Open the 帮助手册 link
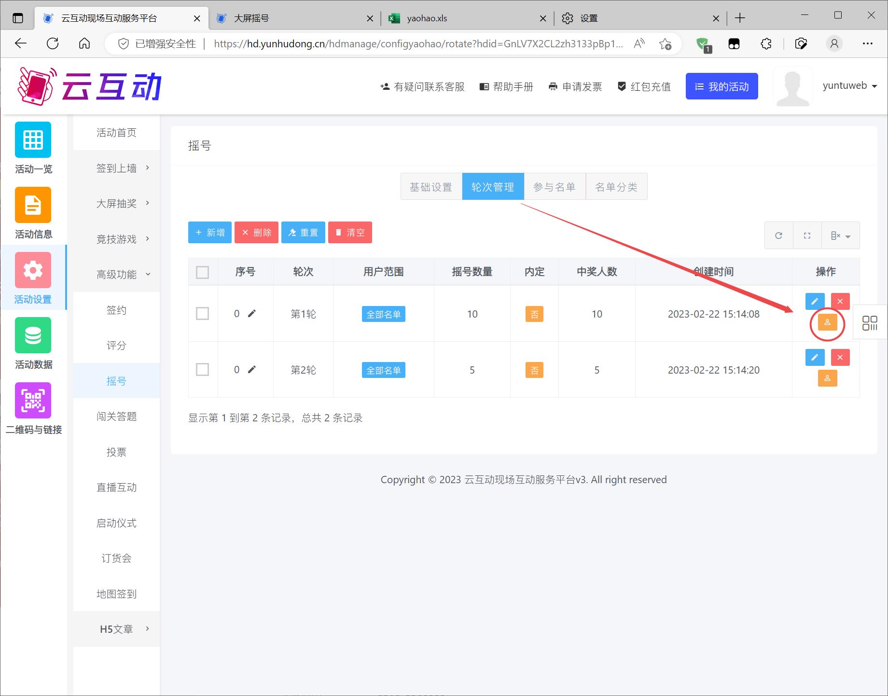 click(506, 87)
